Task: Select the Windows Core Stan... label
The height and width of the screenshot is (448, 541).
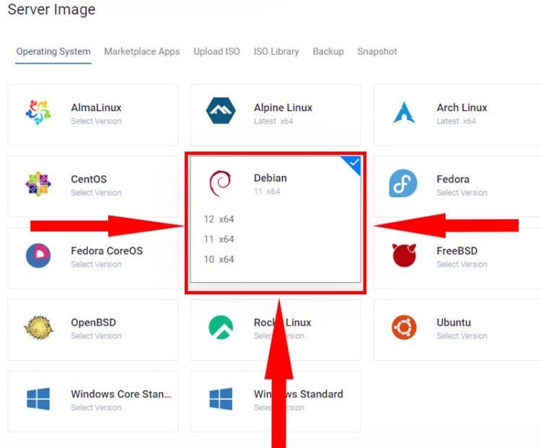Action: pyautogui.click(x=121, y=394)
